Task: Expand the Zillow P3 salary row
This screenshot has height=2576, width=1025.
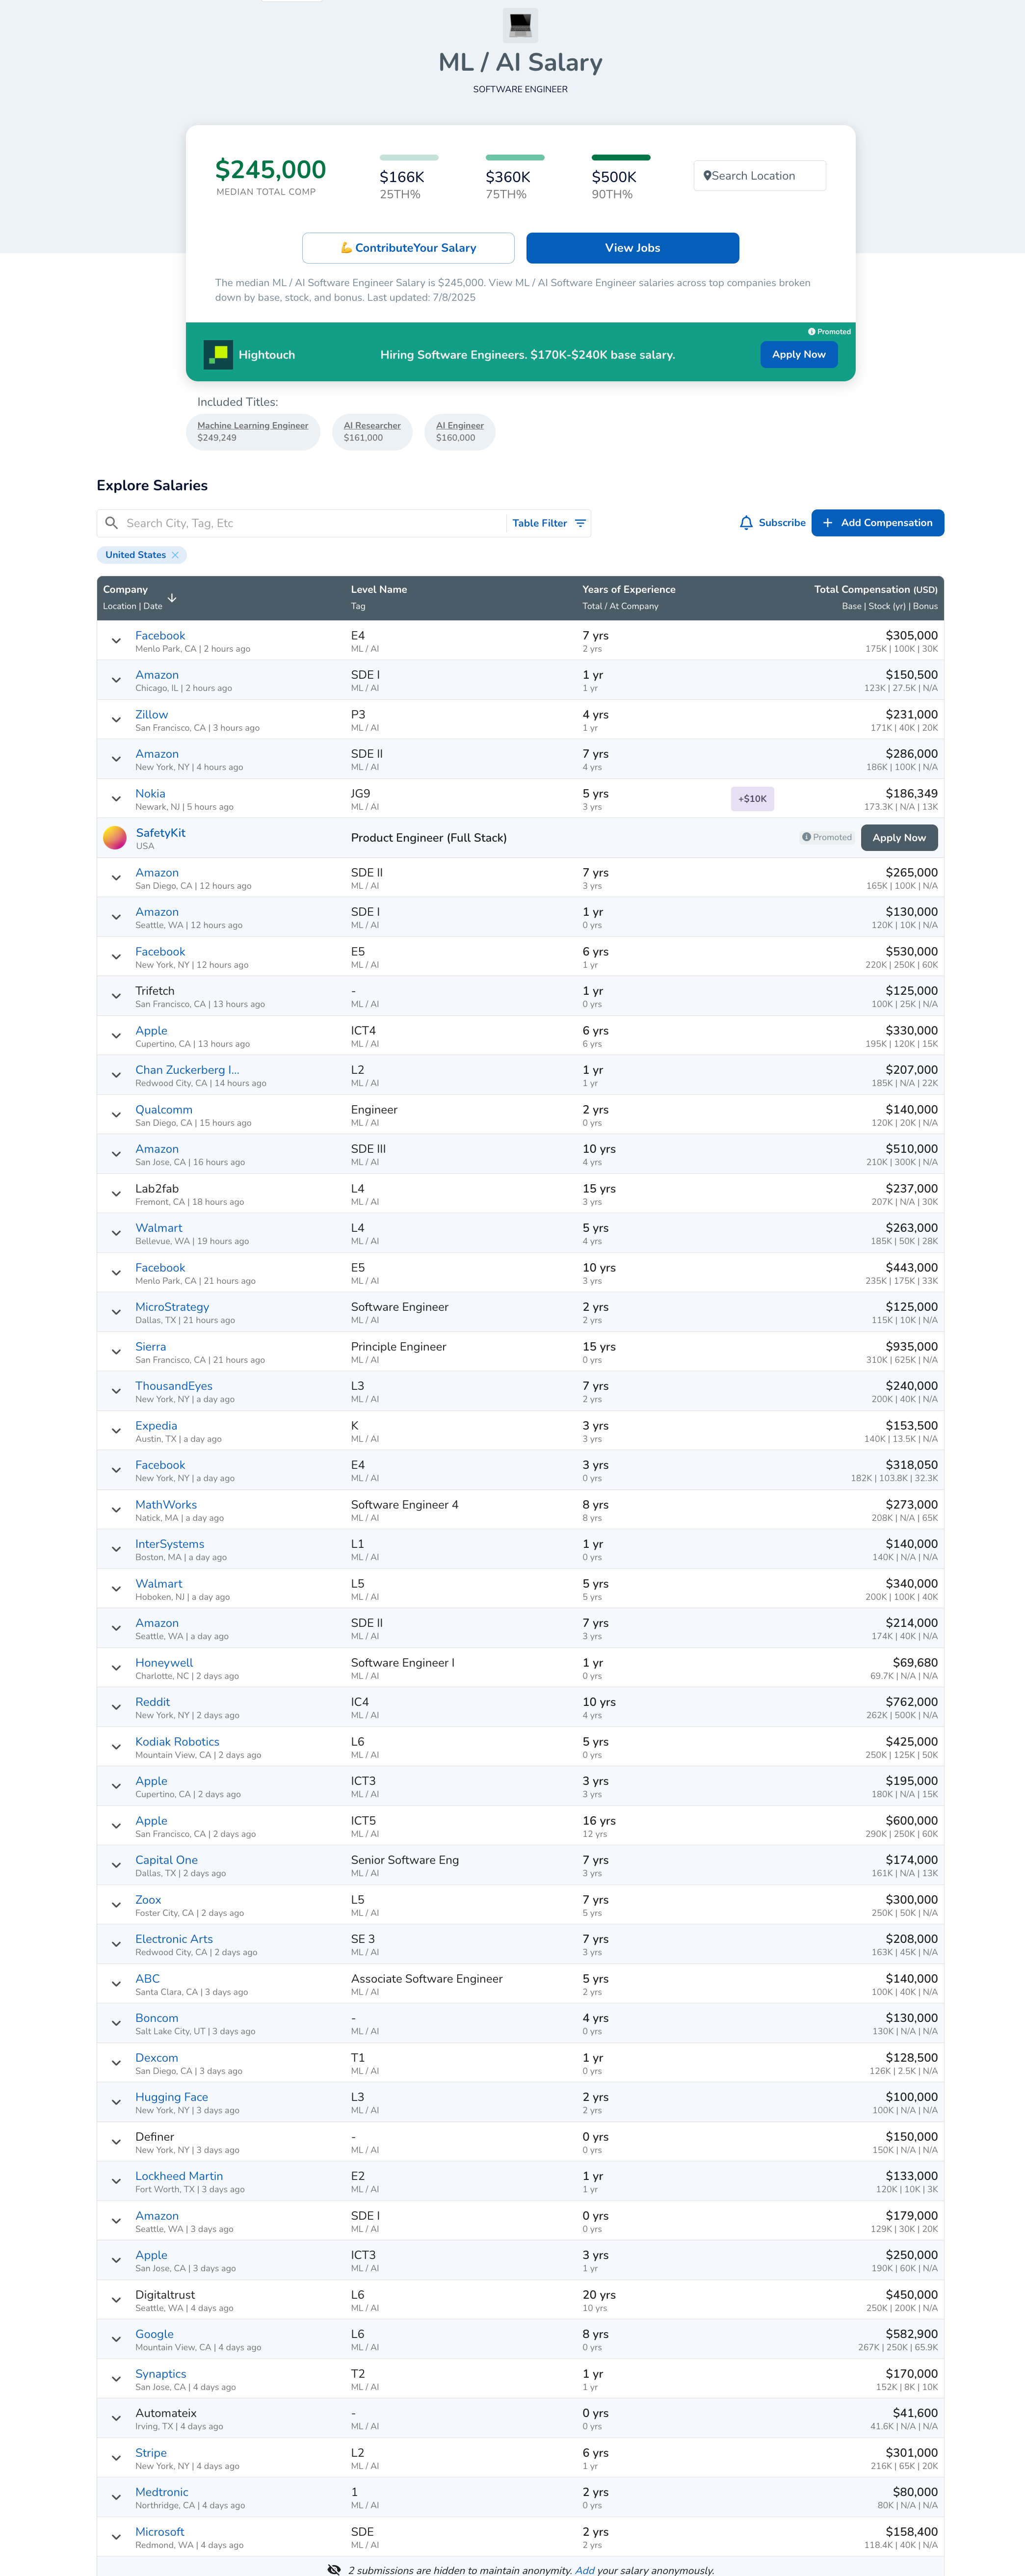Action: (116, 720)
